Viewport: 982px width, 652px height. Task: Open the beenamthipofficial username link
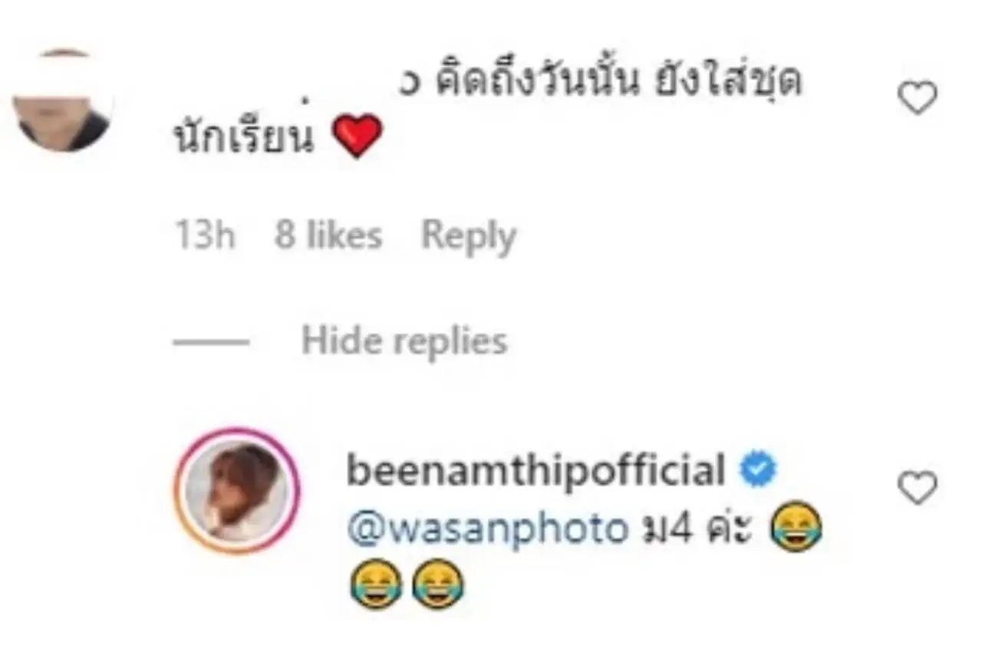536,471
